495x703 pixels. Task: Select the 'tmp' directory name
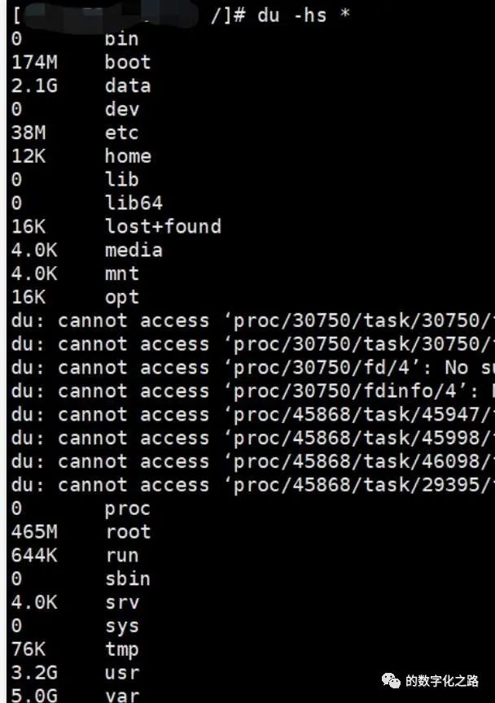coord(122,649)
